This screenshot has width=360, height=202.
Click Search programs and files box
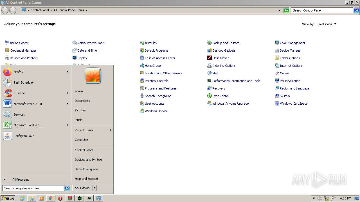33,188
